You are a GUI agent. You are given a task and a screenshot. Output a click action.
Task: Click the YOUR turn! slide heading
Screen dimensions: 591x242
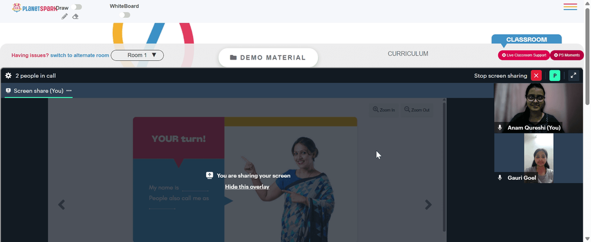[178, 139]
